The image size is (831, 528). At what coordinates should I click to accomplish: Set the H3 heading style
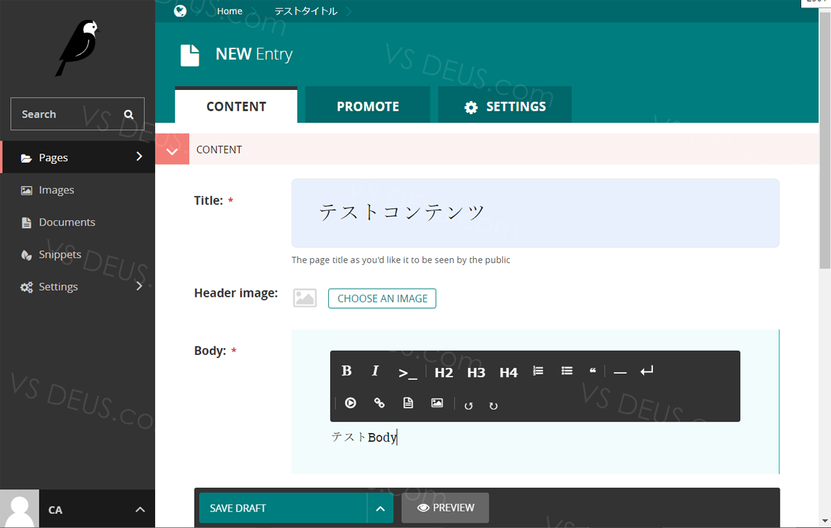coord(476,372)
